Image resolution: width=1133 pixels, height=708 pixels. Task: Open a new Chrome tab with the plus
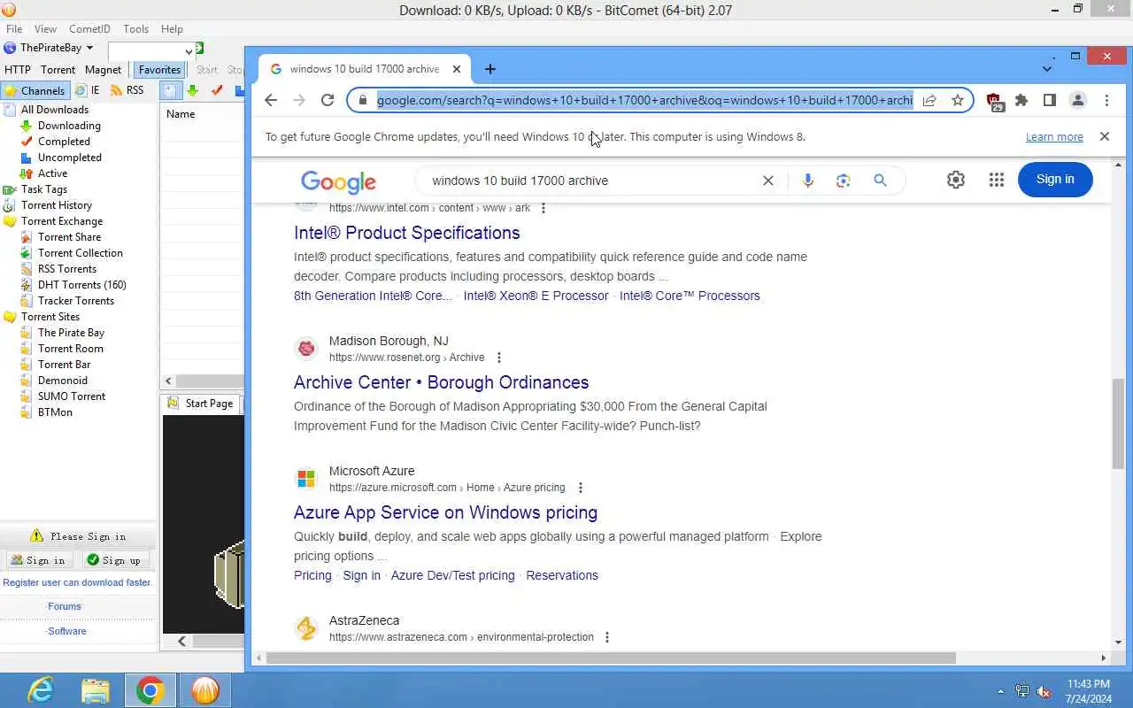490,69
